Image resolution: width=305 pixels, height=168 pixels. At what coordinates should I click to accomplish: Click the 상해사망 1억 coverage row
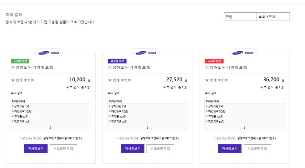click(x=21, y=106)
